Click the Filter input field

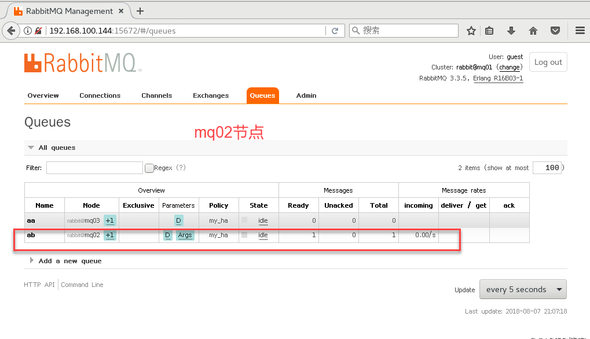[94, 168]
